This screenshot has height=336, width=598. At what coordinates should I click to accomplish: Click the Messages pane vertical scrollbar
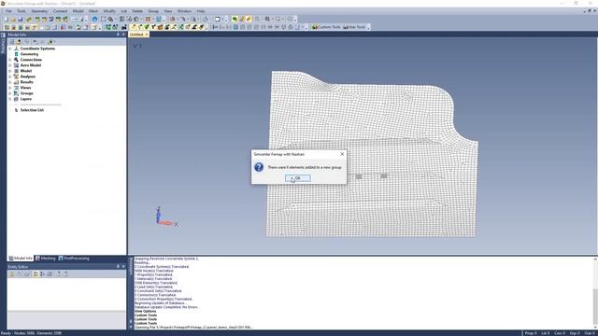tap(595, 293)
